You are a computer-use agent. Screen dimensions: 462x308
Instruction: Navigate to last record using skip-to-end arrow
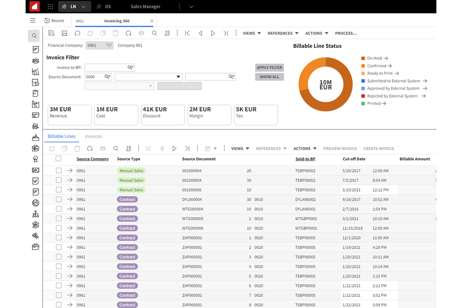(226, 33)
